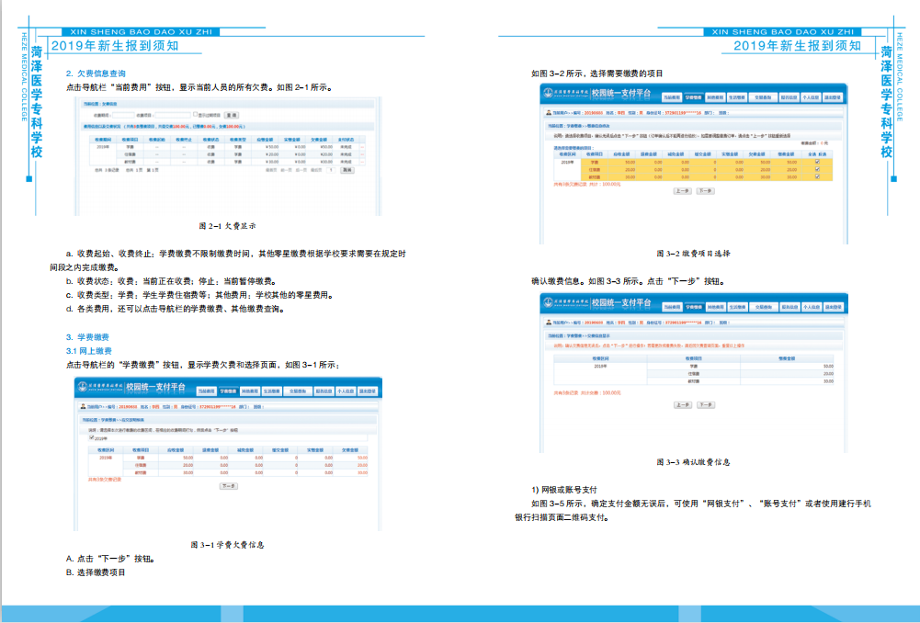Click the 收费期间 input field in Figure 2-1
The image size is (920, 623).
tap(123, 116)
